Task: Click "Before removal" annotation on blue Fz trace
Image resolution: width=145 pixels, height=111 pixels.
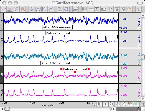Action: pos(58,33)
